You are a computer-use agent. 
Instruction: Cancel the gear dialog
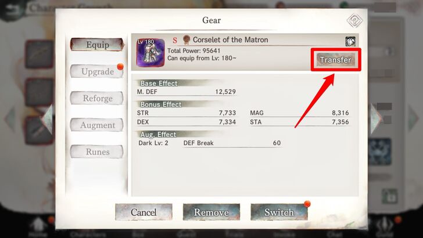144,212
